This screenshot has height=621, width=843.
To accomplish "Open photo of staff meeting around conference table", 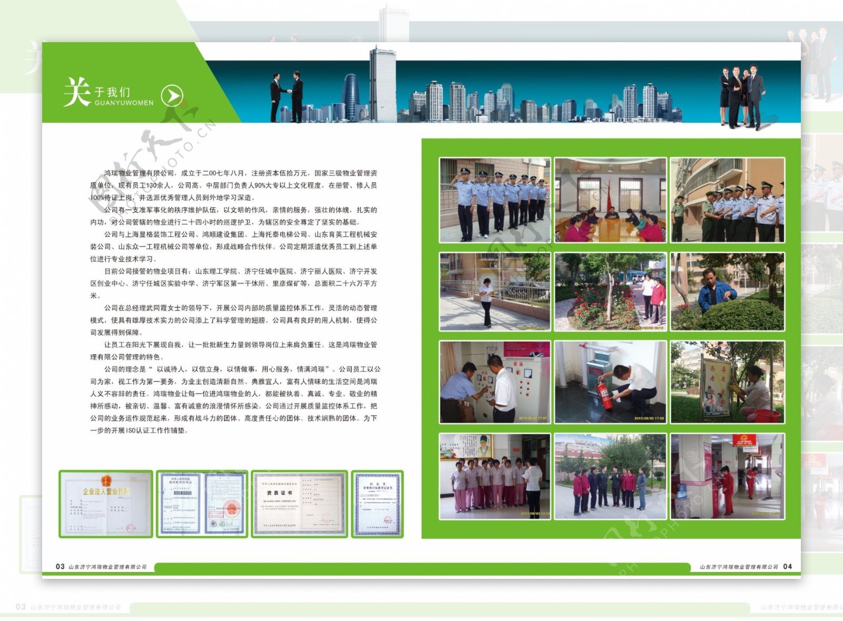I will tap(610, 200).
